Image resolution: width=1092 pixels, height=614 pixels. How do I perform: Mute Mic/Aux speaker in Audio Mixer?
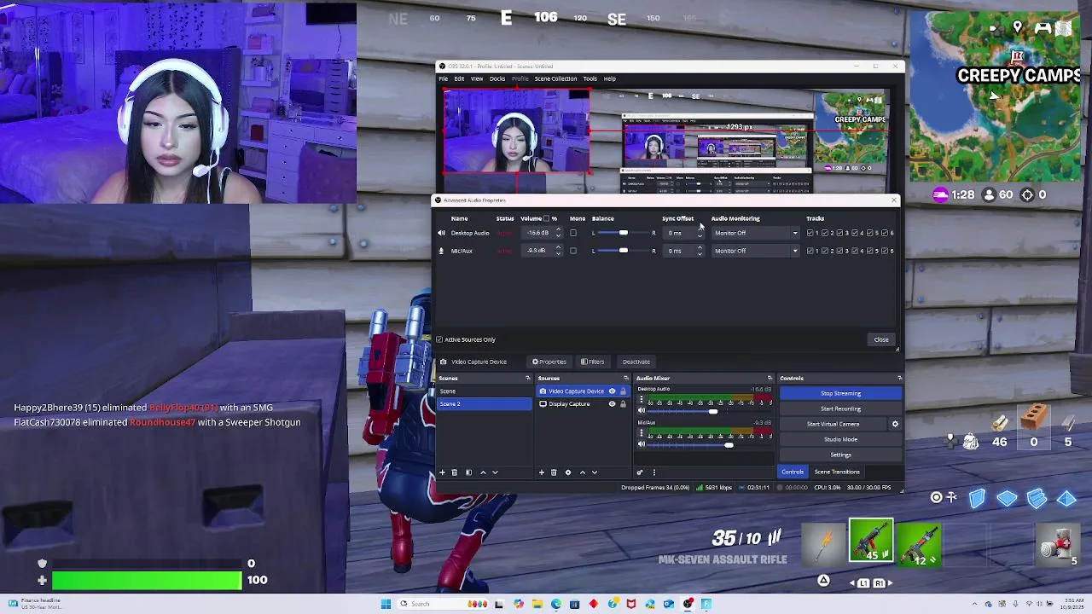642,444
